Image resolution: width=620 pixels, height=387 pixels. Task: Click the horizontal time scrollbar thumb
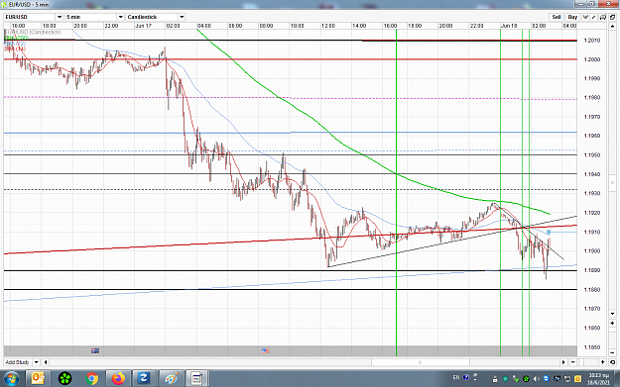pos(421,362)
